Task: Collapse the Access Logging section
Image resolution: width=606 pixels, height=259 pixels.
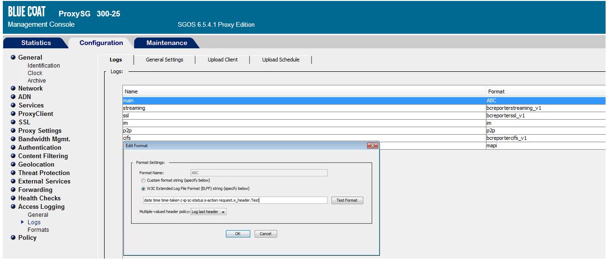Action: click(x=41, y=206)
